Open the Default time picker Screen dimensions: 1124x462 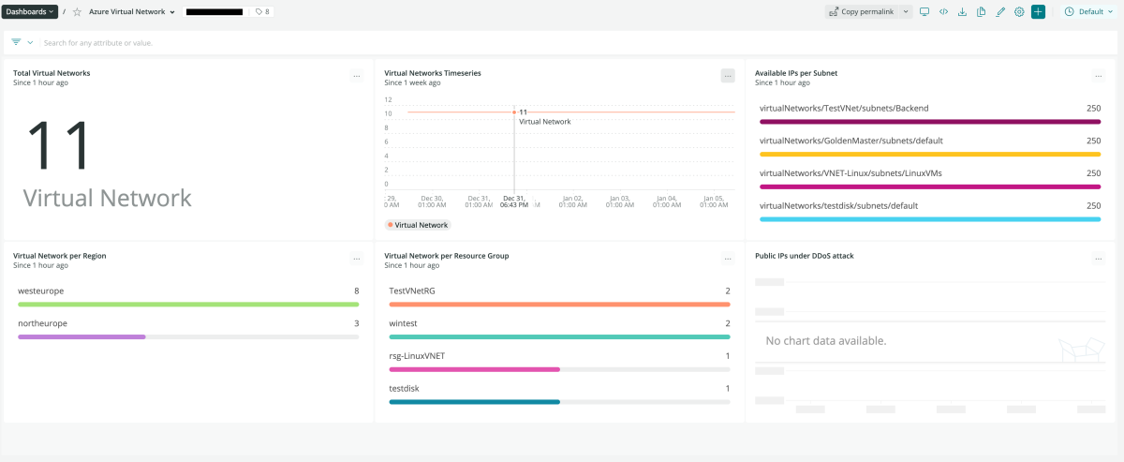point(1089,11)
